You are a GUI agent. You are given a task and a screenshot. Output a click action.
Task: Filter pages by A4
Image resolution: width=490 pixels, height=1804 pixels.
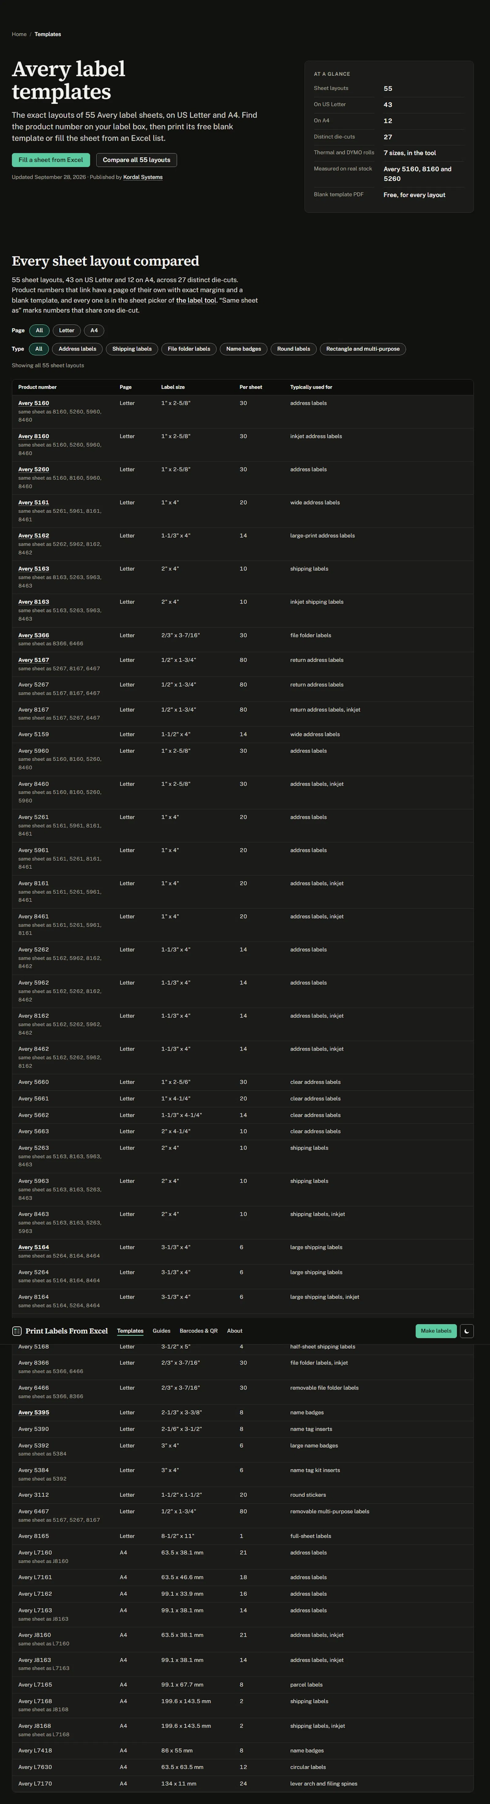(x=94, y=331)
